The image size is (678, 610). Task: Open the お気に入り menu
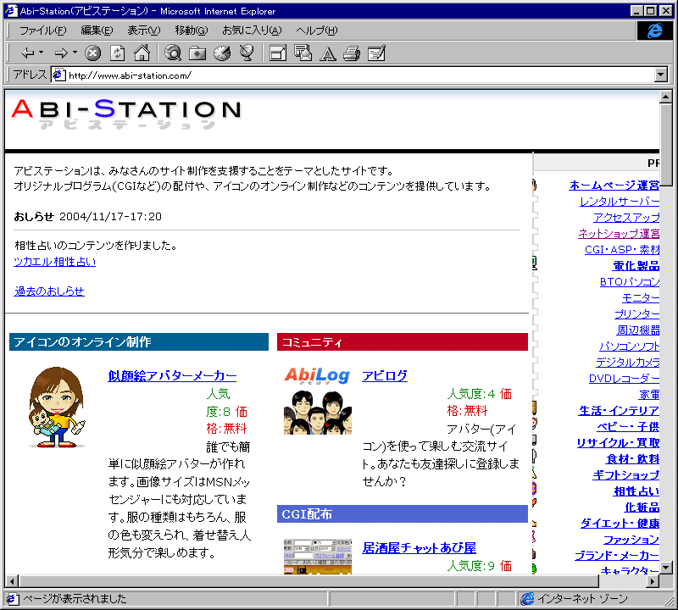(252, 30)
